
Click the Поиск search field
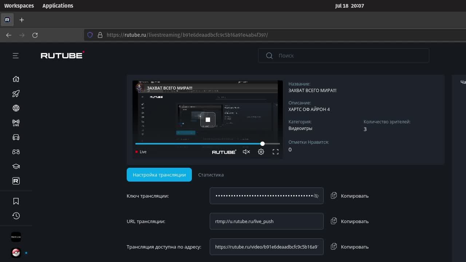click(x=344, y=56)
